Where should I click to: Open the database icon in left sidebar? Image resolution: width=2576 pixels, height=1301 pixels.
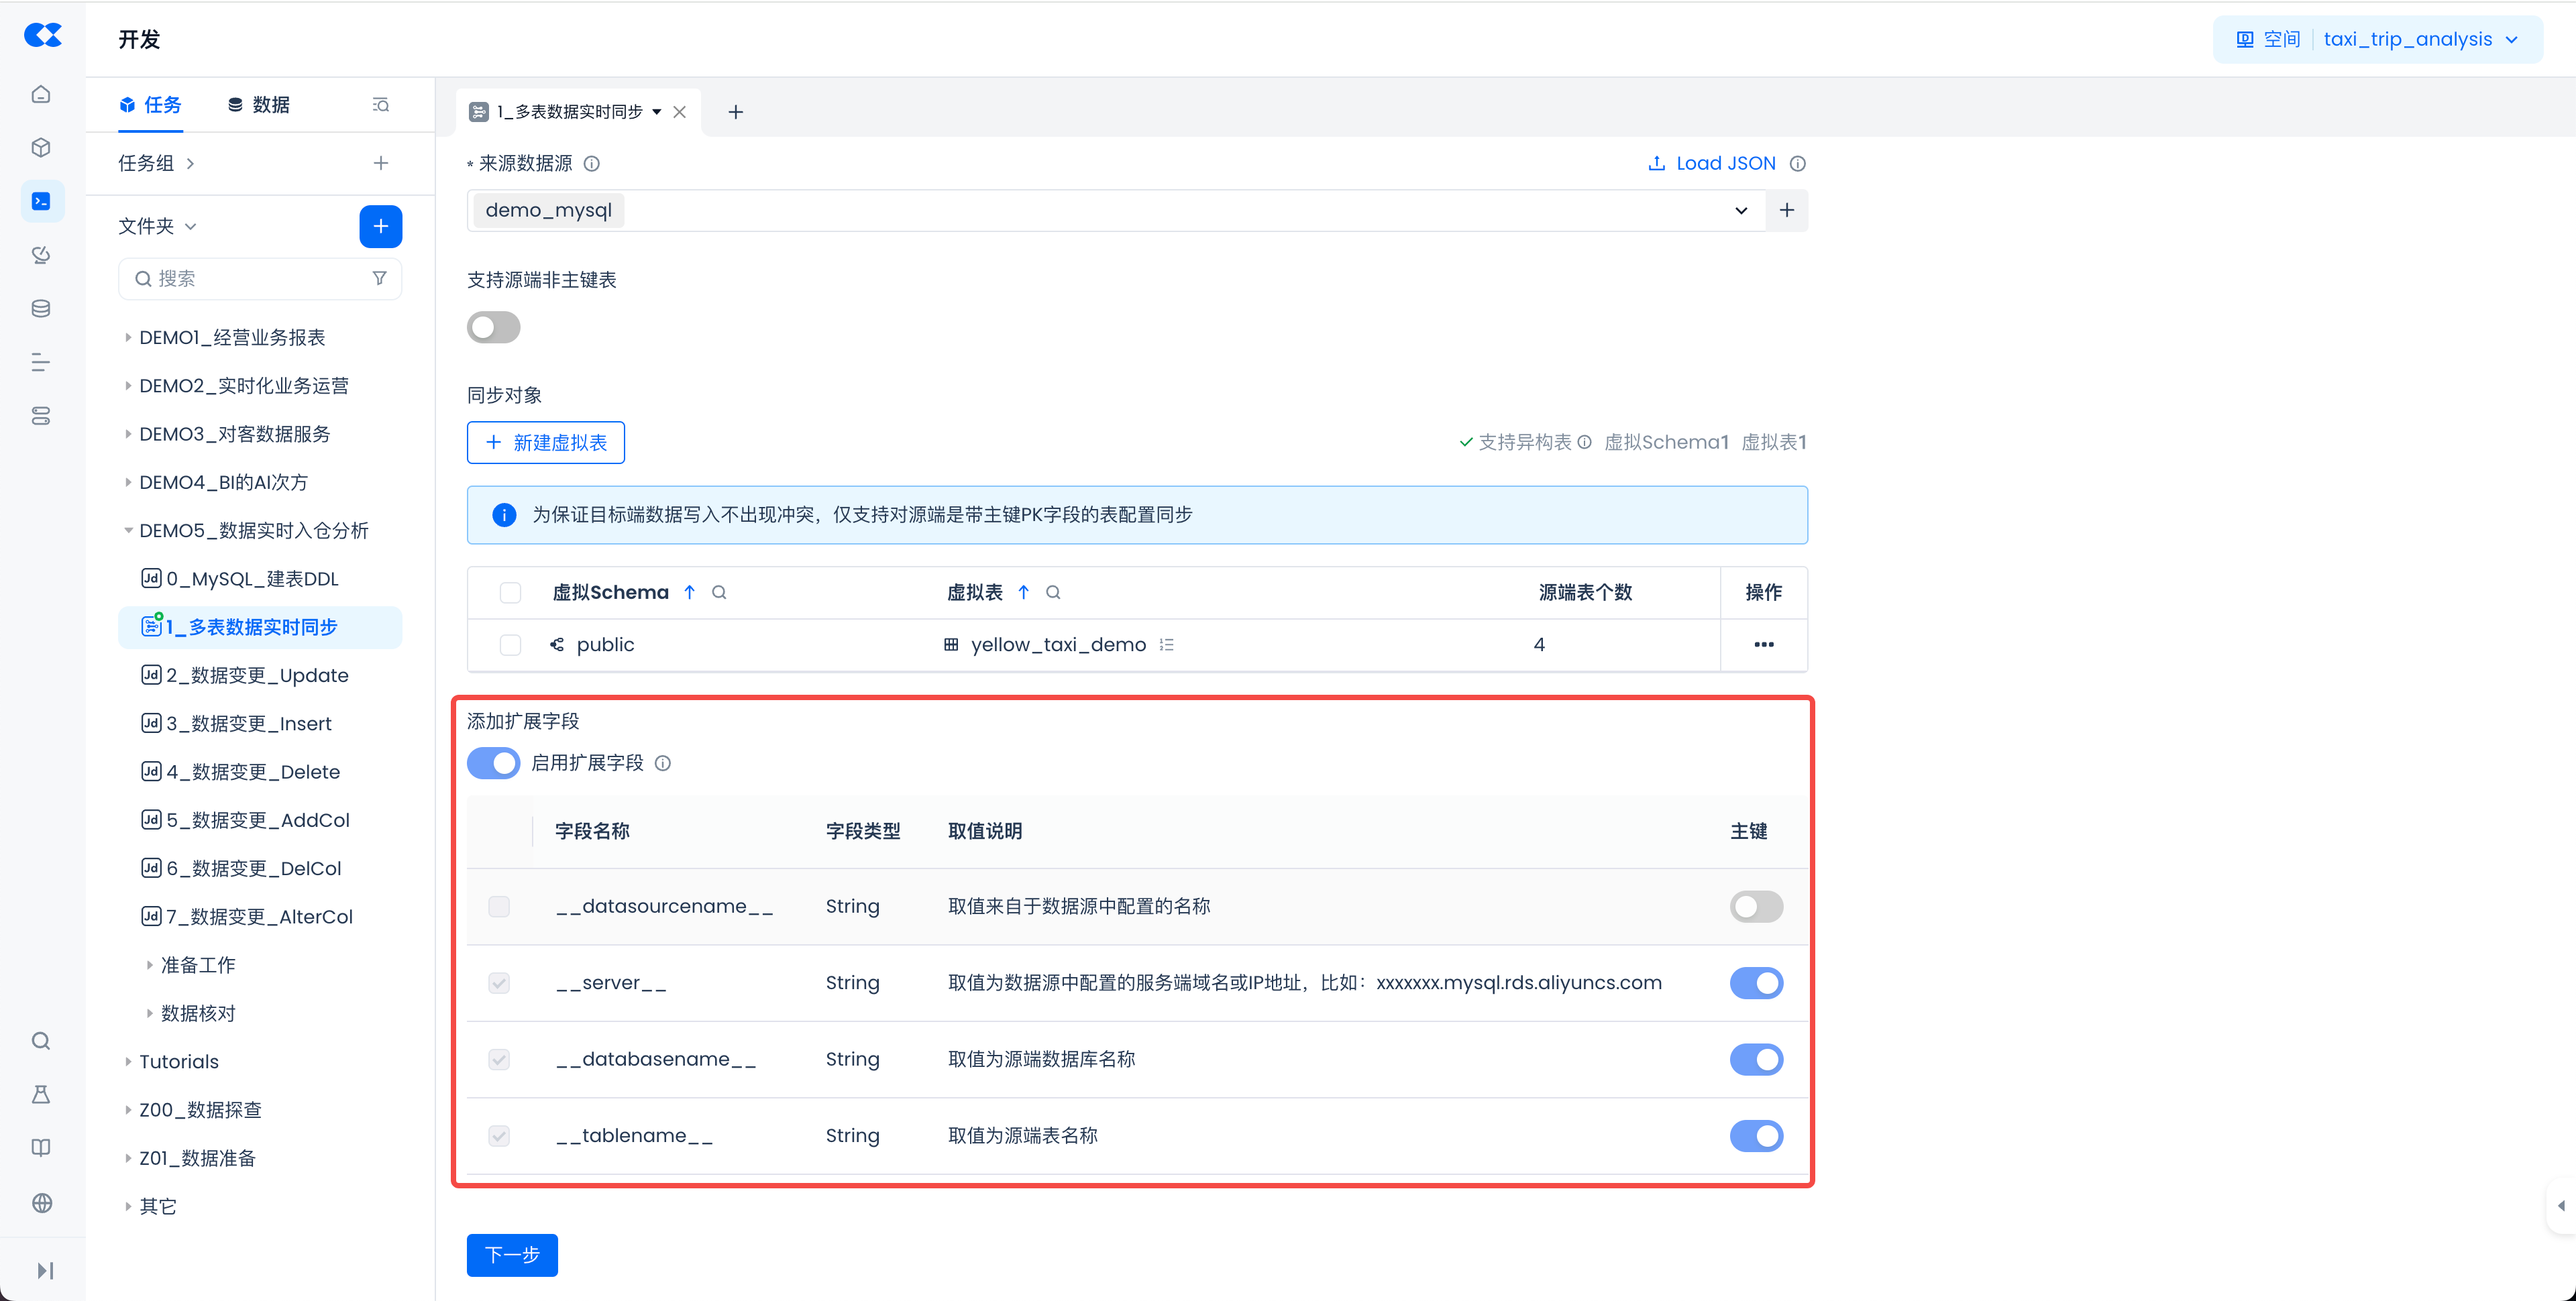(41, 309)
